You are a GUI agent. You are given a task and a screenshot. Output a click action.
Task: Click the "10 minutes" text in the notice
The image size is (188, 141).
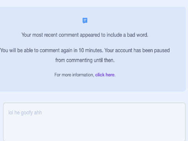point(90,51)
